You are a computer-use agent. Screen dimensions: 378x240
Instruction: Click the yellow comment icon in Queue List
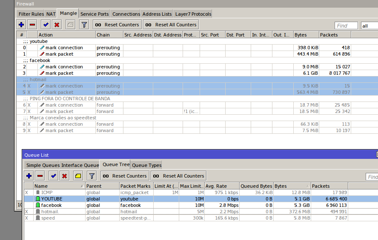click(78, 176)
